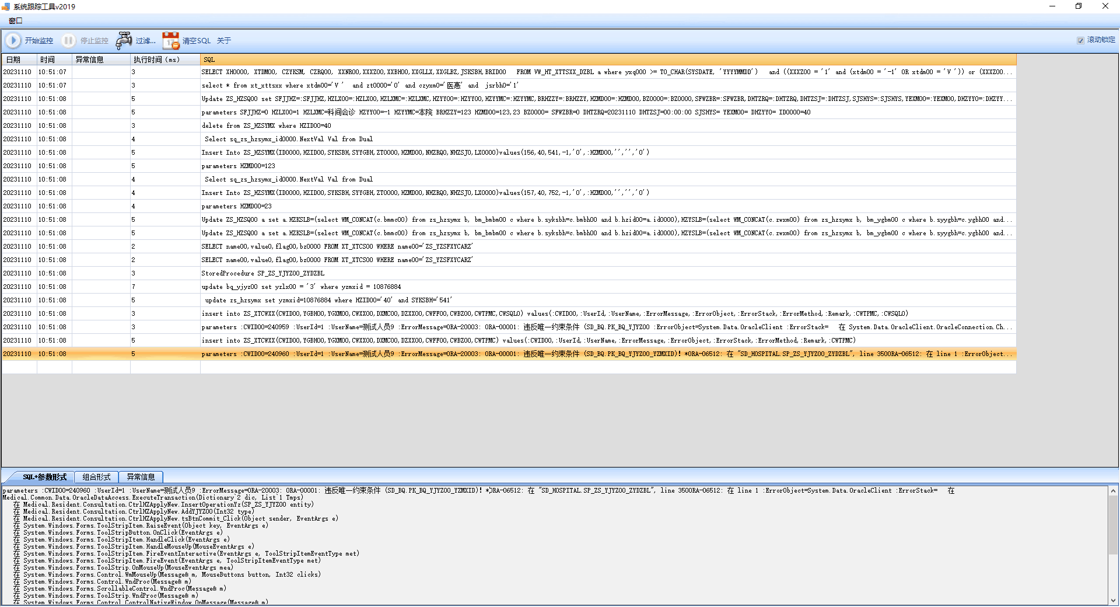Select the Insert row with values(156,40,541
The height and width of the screenshot is (607, 1120).
point(509,152)
